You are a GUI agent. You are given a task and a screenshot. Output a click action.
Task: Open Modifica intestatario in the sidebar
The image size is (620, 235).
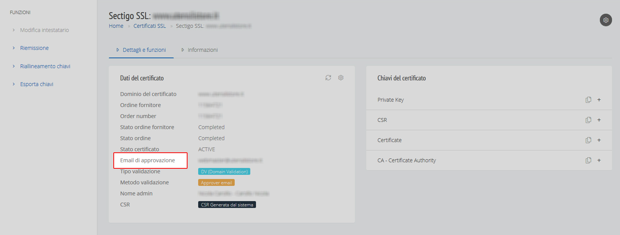(x=45, y=30)
